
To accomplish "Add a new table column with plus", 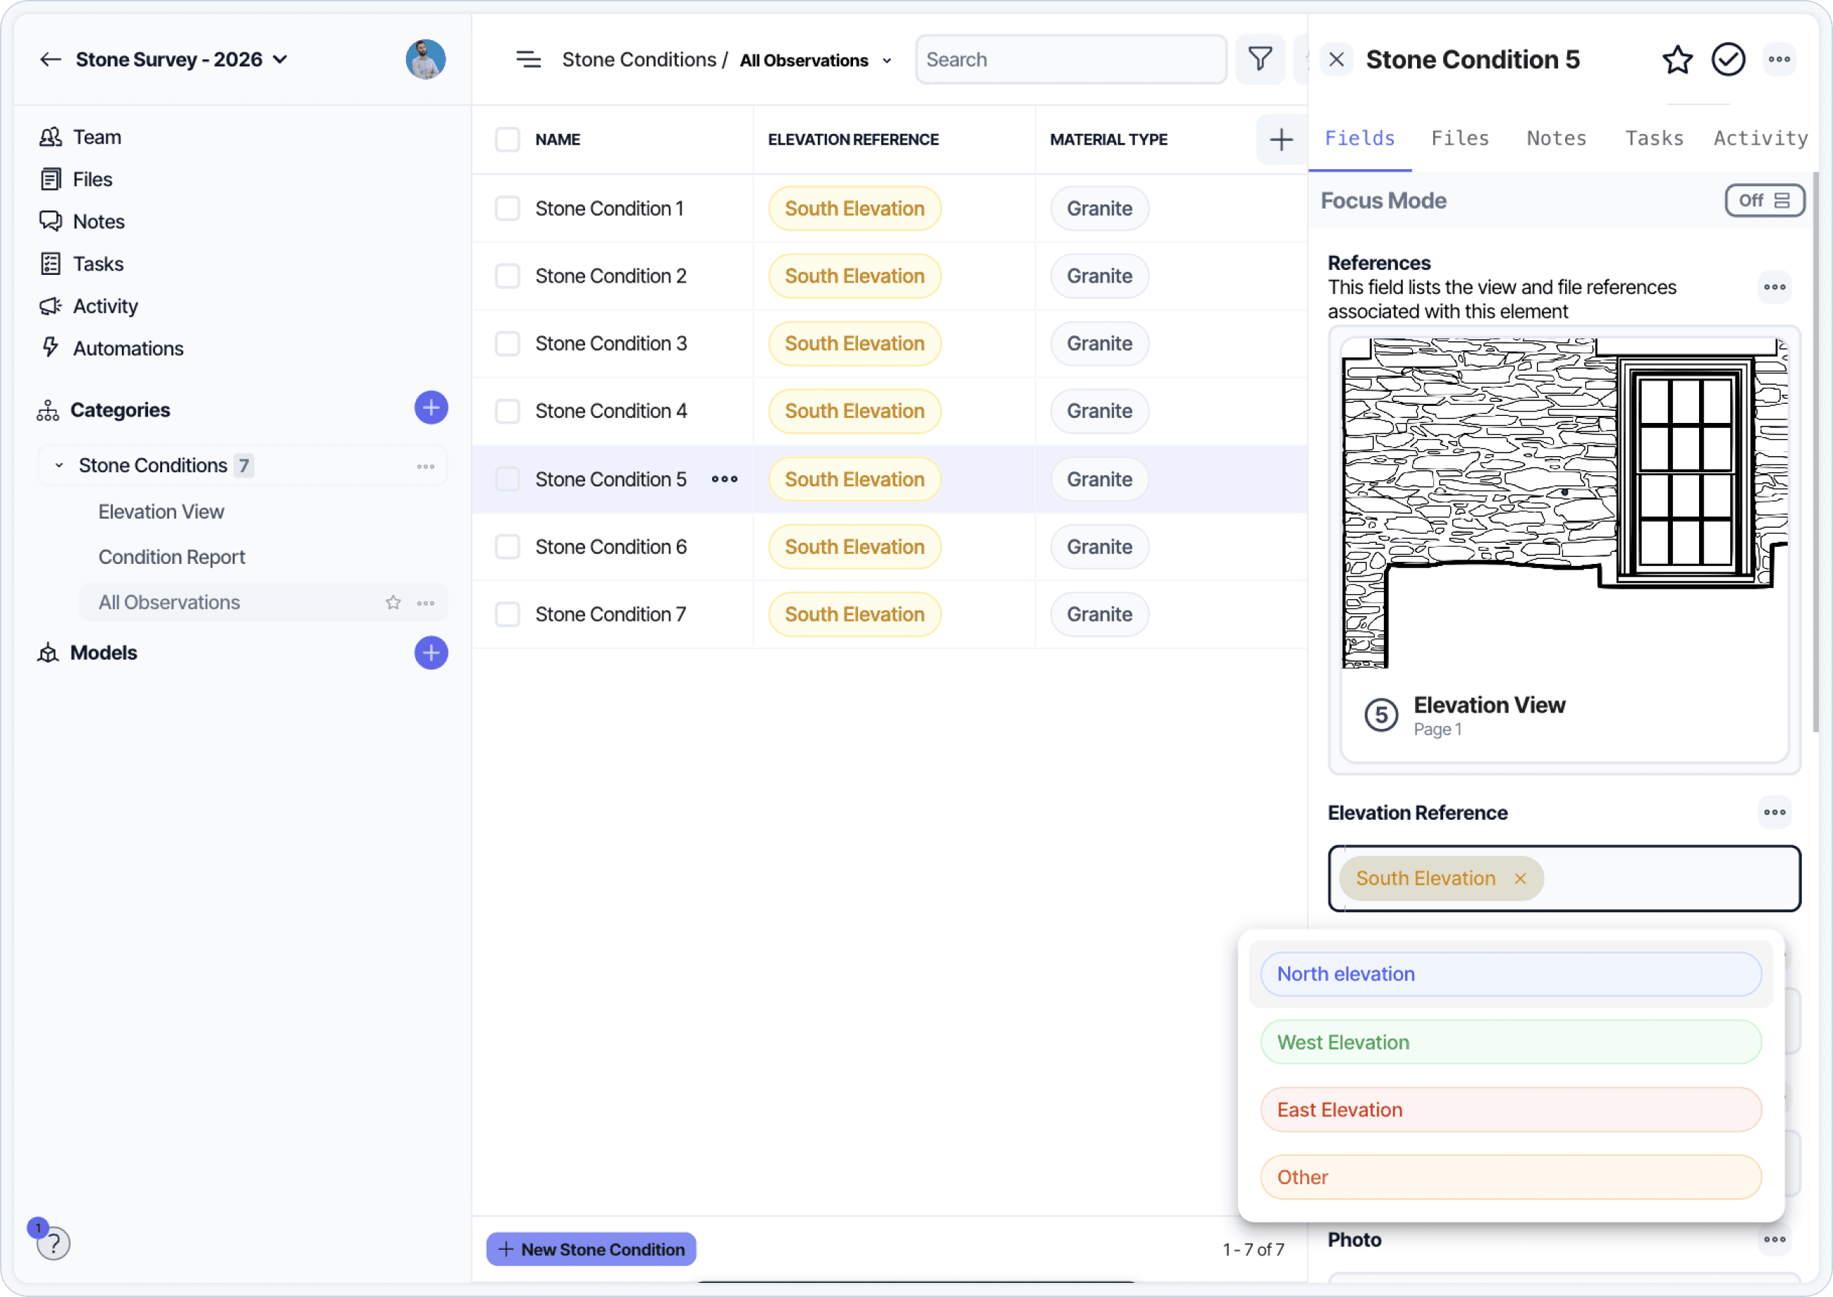I will pyautogui.click(x=1281, y=139).
